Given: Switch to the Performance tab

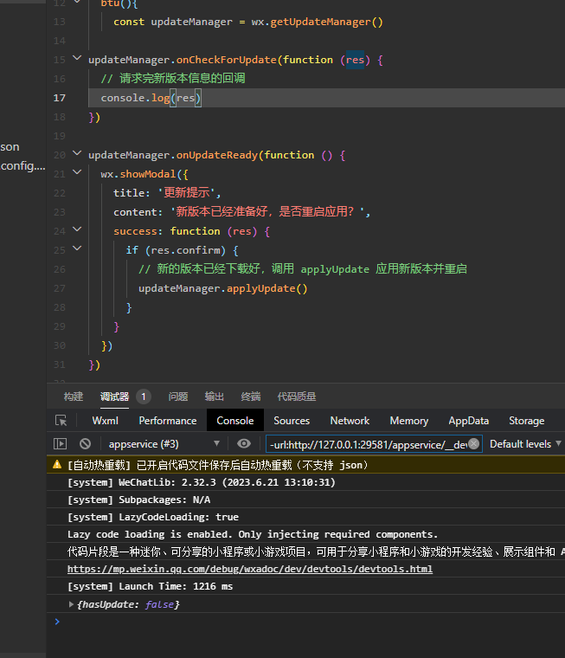Looking at the screenshot, I should pyautogui.click(x=168, y=421).
